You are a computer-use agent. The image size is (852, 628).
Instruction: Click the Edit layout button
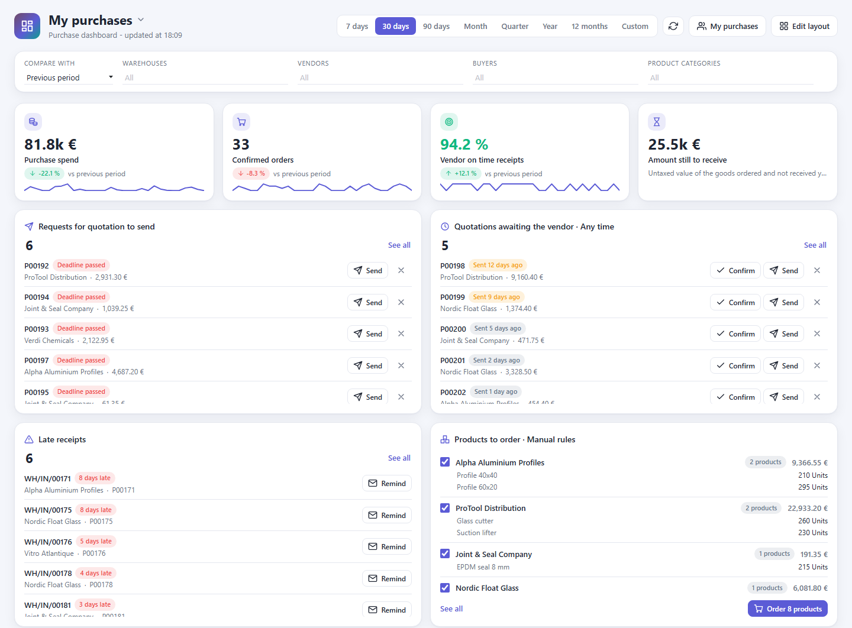[804, 26]
